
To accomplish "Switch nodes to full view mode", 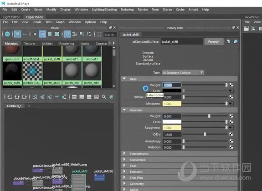I will (x=89, y=97).
